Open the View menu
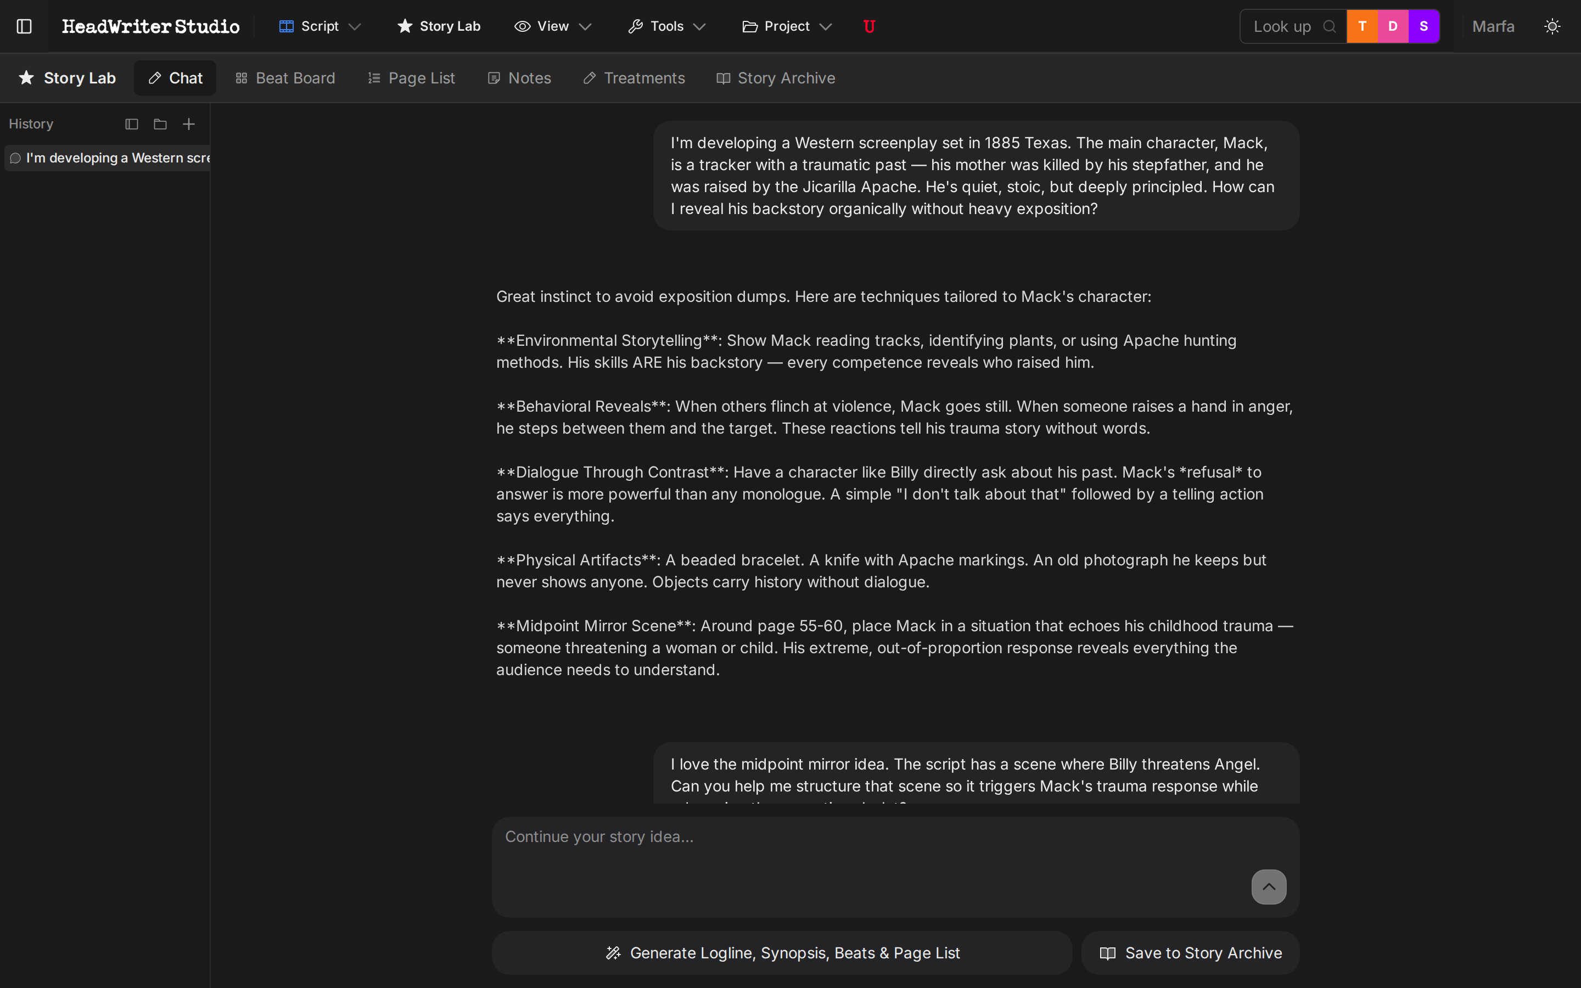 click(x=553, y=26)
